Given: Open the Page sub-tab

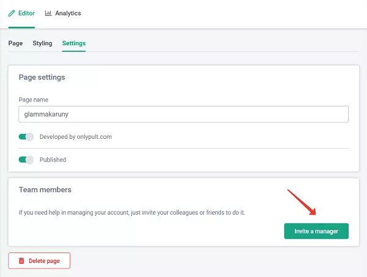Looking at the screenshot, I should coord(15,43).
